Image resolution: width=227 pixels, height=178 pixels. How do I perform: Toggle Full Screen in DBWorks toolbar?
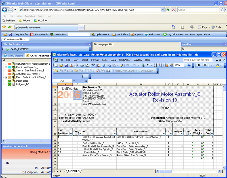tap(152, 34)
